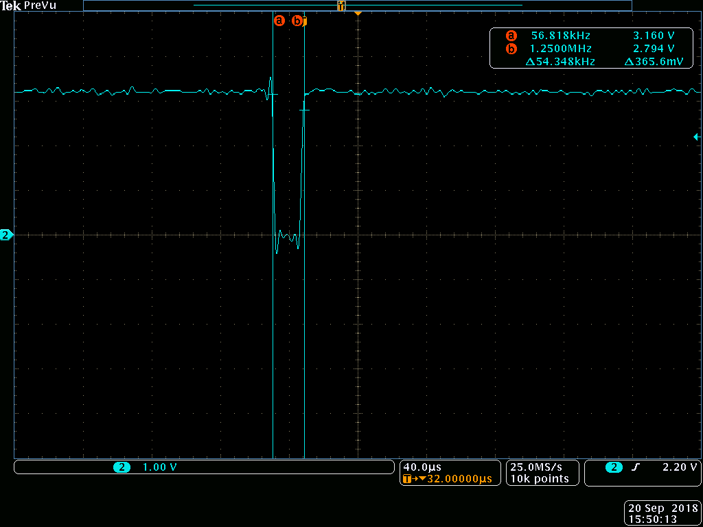The image size is (703, 527).
Task: Select the orange cursor "a" marker
Action: click(x=279, y=21)
